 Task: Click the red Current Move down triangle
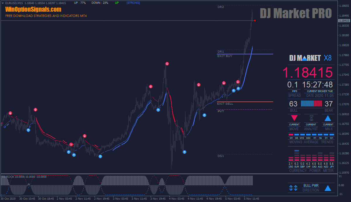294,118
